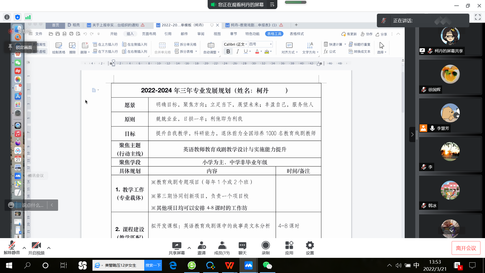Open WeChat from taskbar
485x273 pixels.
[x=267, y=265]
